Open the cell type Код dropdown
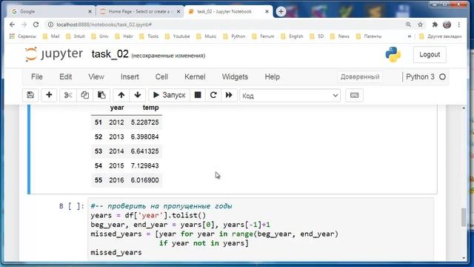 click(290, 96)
